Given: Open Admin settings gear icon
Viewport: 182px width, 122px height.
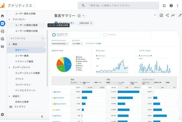Looking at the screenshot, I should pyautogui.click(x=3, y=115).
